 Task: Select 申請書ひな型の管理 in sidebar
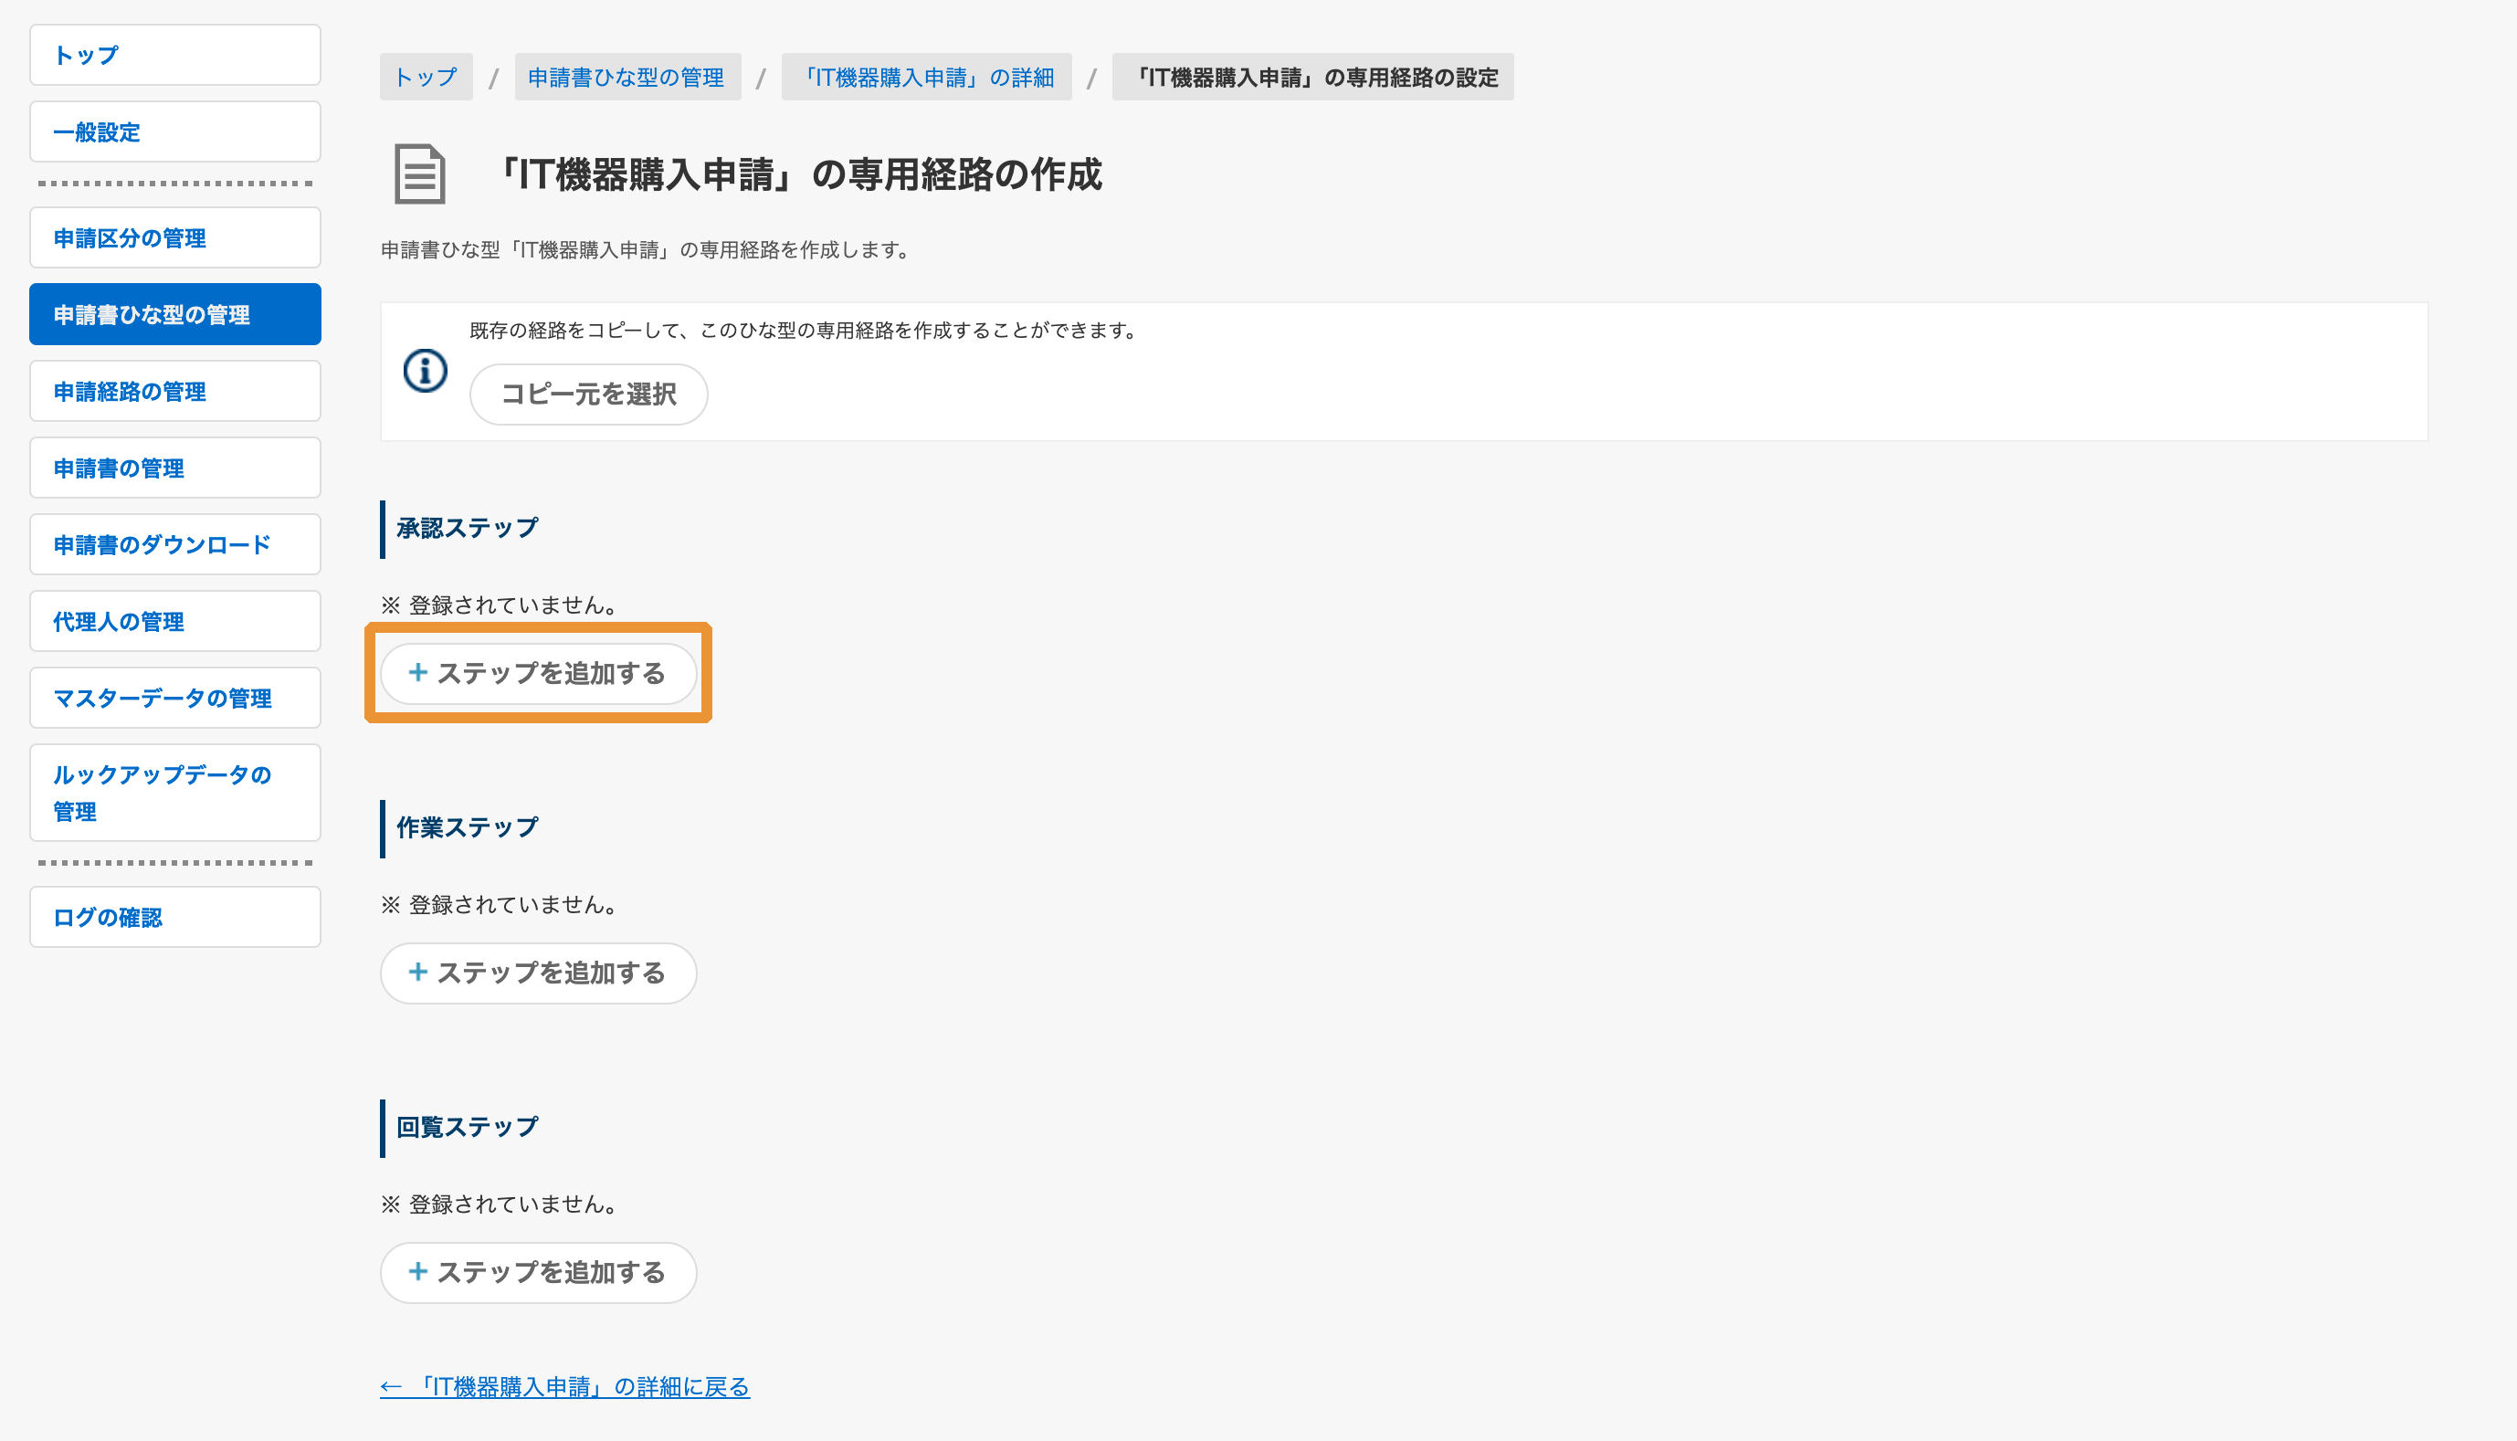point(175,315)
